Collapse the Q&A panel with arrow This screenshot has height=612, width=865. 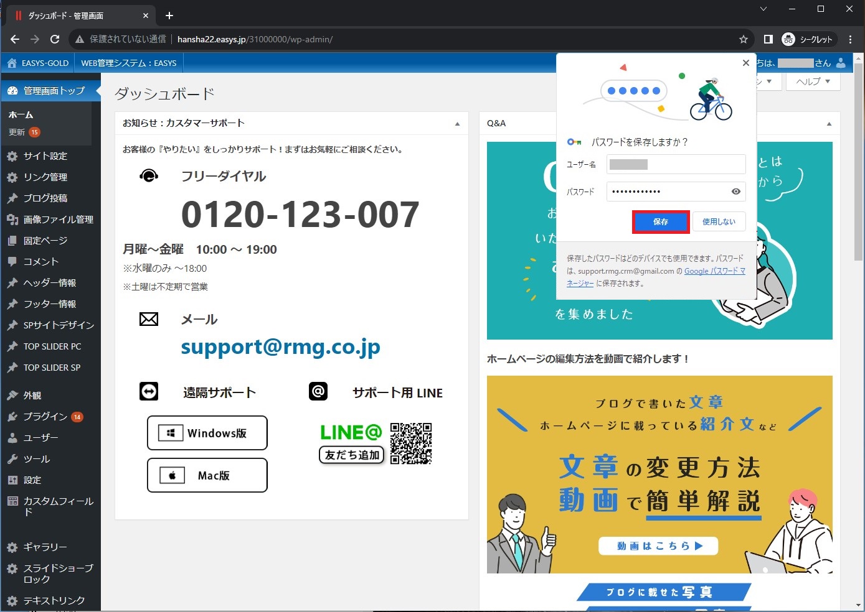point(828,124)
